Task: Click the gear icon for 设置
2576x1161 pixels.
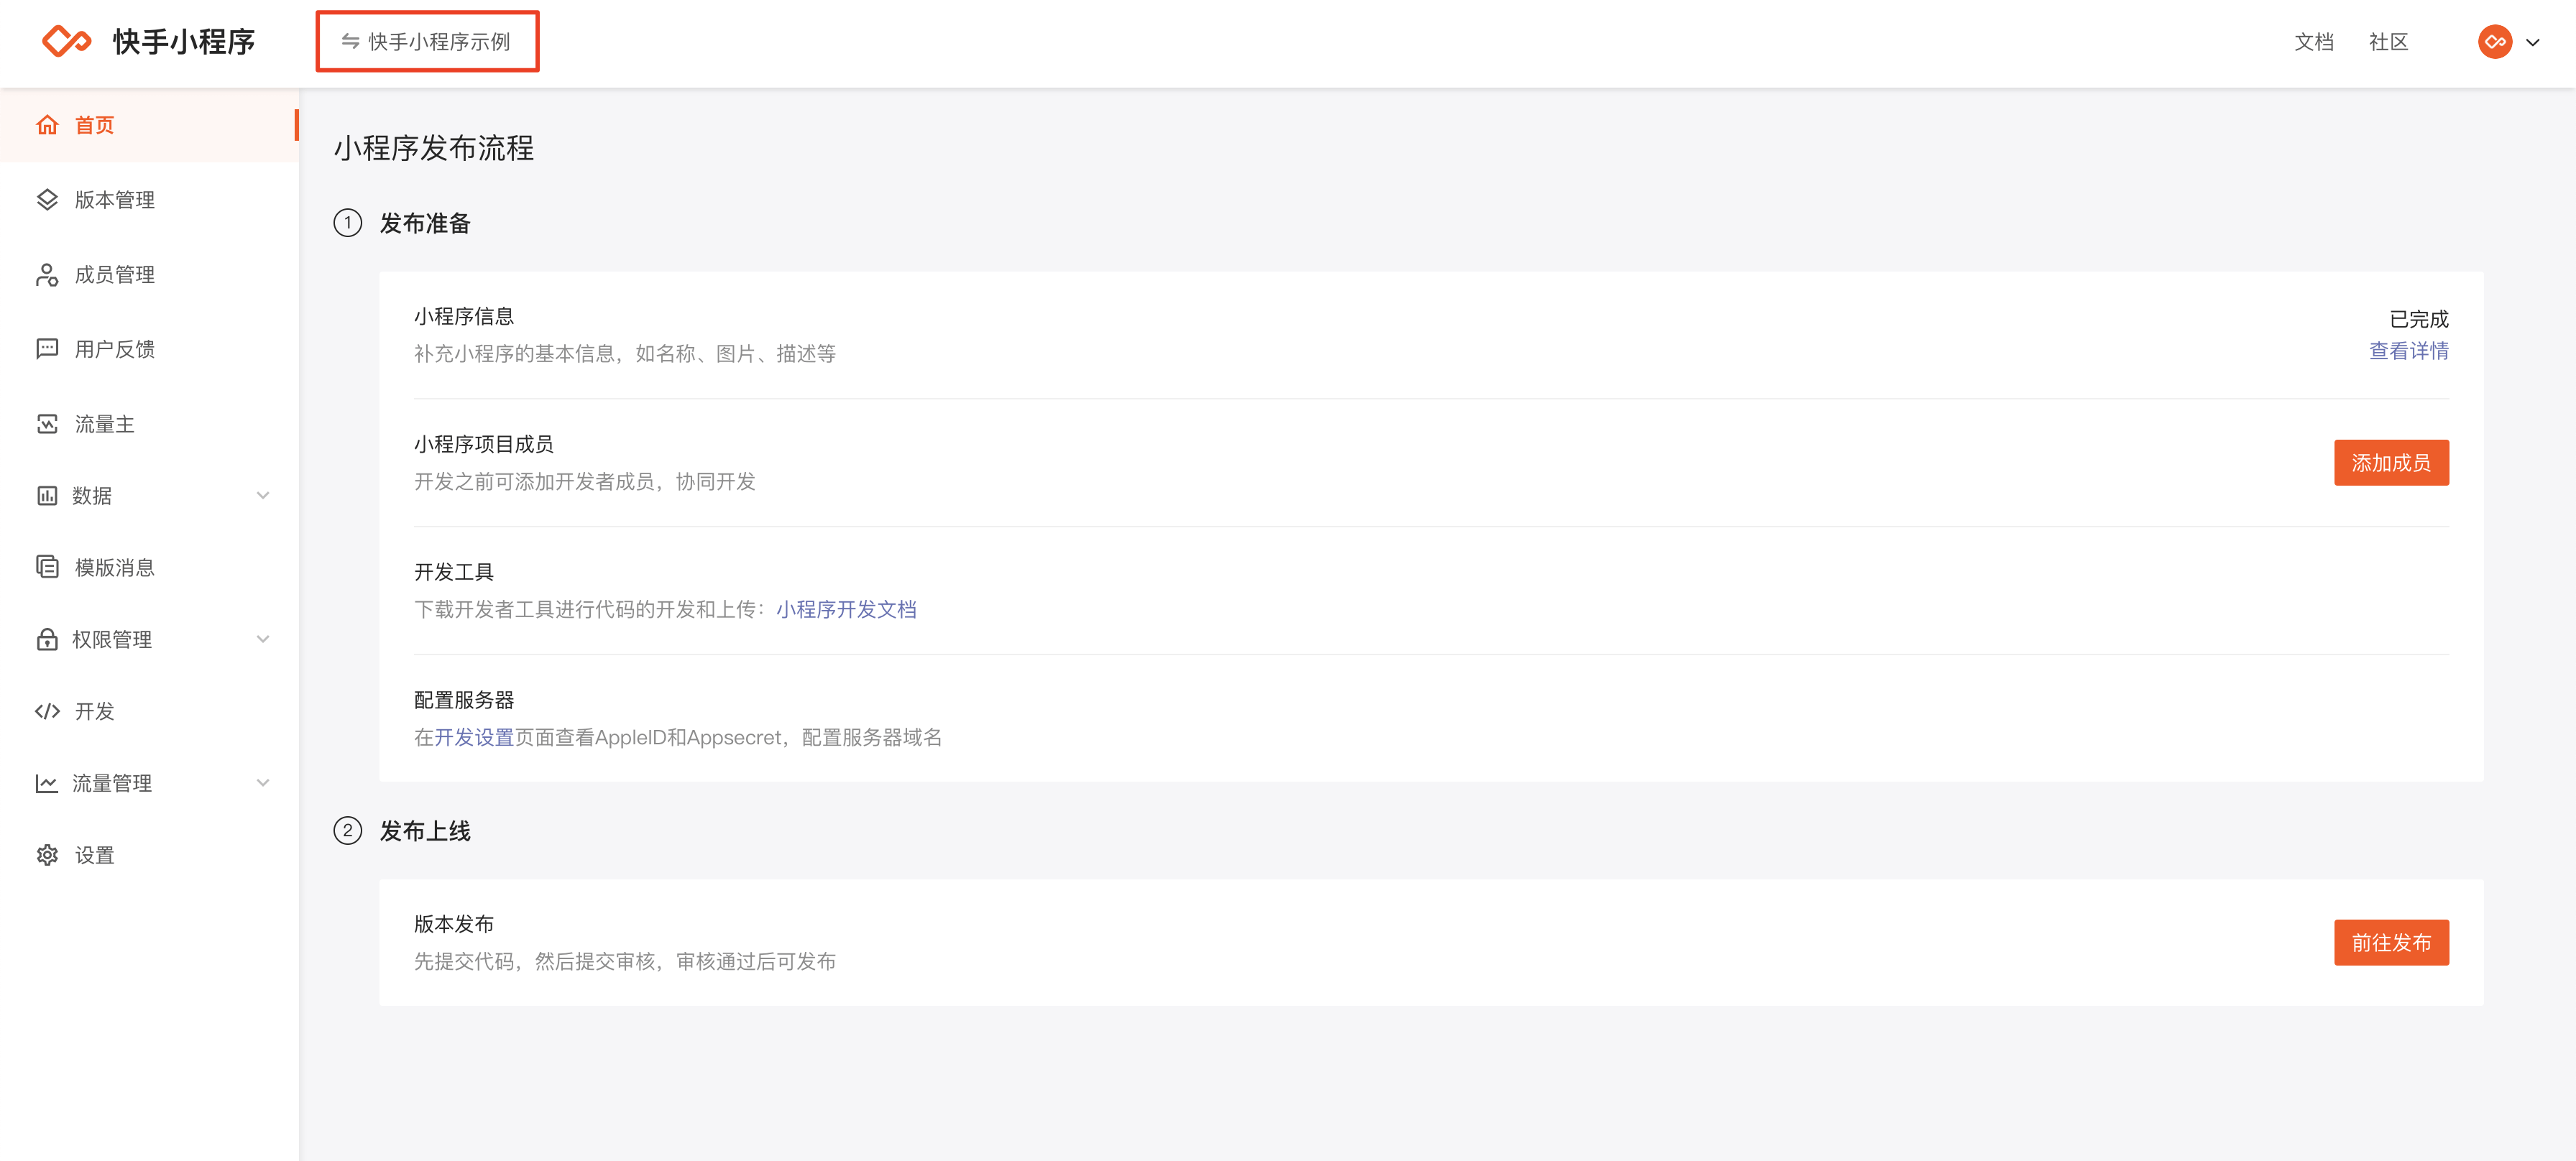Action: pyautogui.click(x=47, y=855)
